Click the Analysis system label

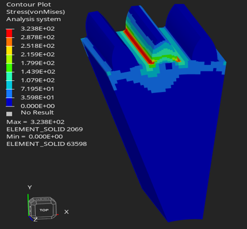pos(33,19)
